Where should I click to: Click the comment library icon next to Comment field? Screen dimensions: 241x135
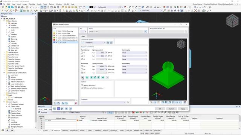(x=128, y=102)
